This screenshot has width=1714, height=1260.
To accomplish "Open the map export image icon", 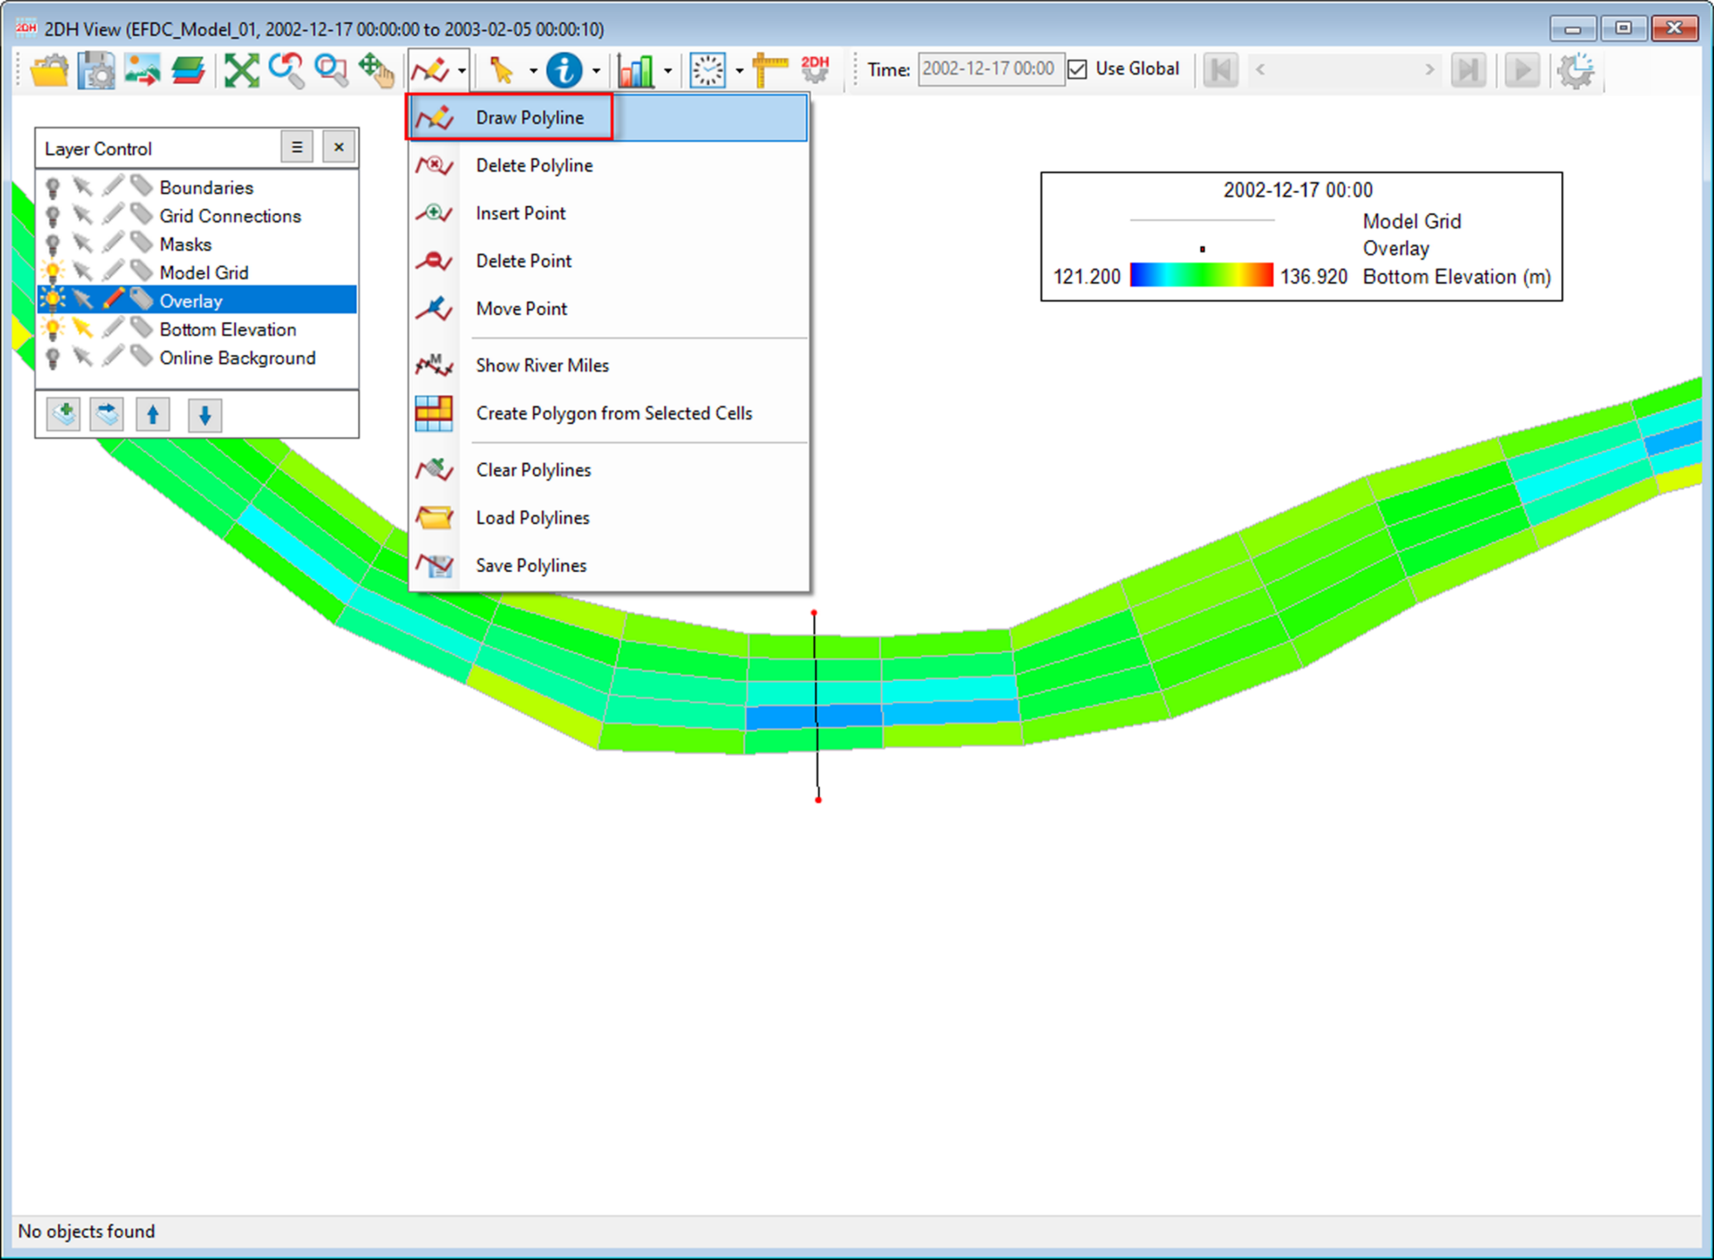I will point(142,70).
